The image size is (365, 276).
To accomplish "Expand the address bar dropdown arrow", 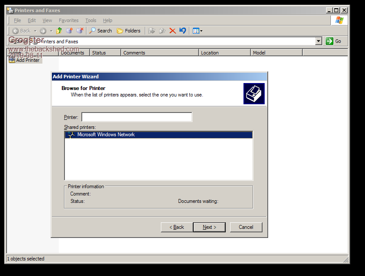I will pos(319,41).
